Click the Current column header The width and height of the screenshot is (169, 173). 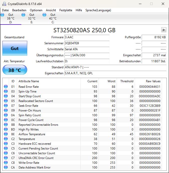90,81
